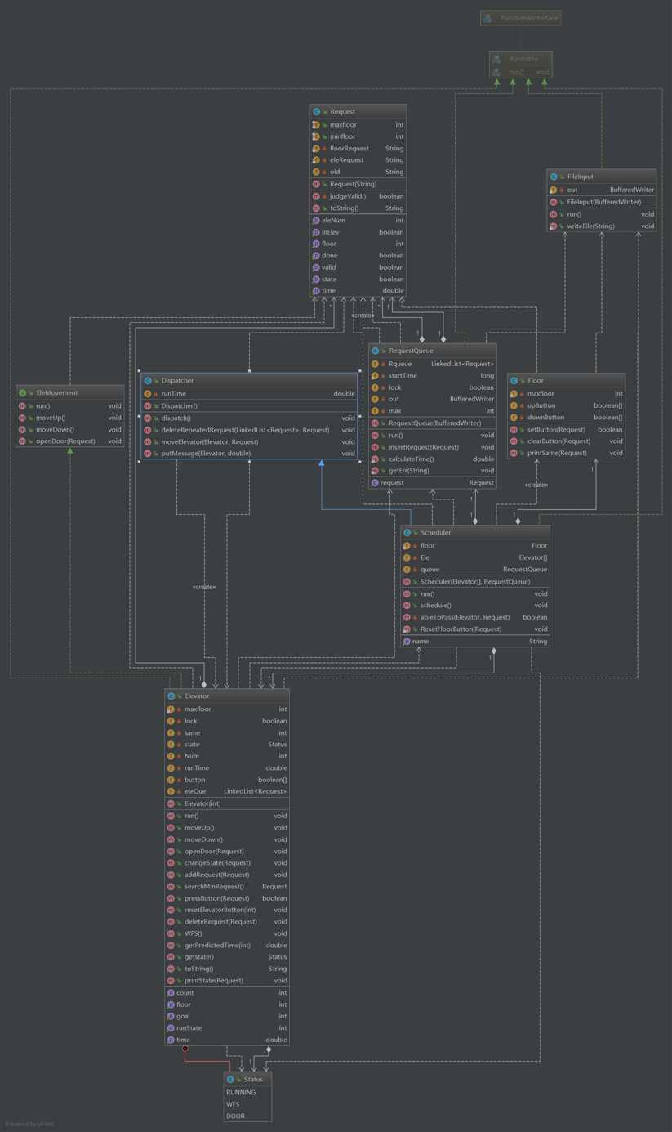Select the goal property in Elevator
The image size is (672, 1132).
click(227, 1016)
